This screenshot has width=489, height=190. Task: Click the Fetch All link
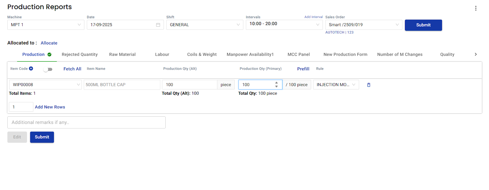[72, 69]
